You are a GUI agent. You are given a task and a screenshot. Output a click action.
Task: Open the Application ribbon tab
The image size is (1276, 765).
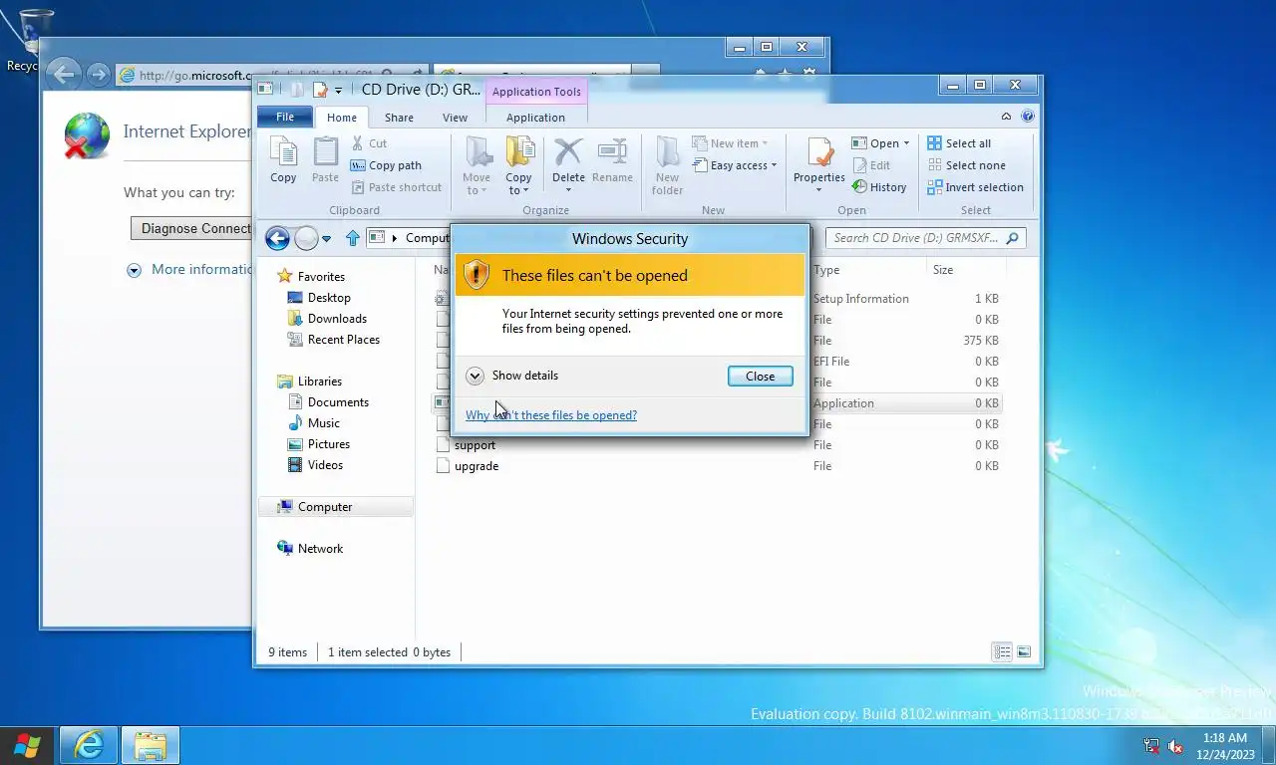coord(535,118)
